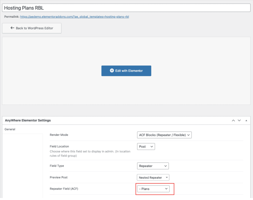Image resolution: width=253 pixels, height=200 pixels.
Task: Switch to the General settings tab
Action: click(x=10, y=129)
